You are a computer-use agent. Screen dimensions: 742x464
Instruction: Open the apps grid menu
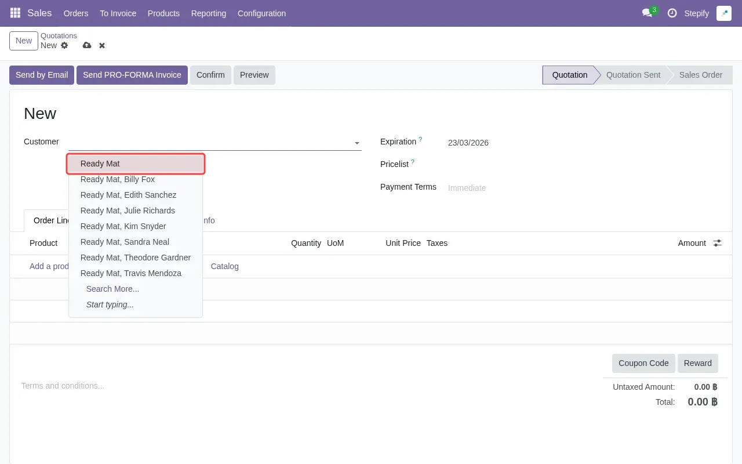(14, 13)
